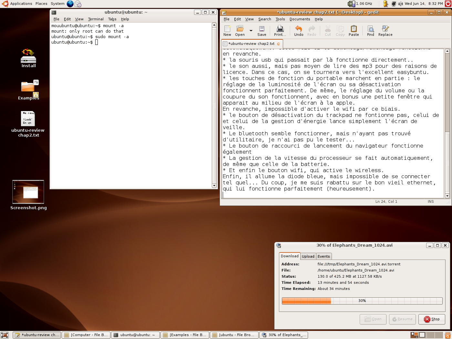Open the gedit View menu
The image size is (452, 339).
(249, 19)
